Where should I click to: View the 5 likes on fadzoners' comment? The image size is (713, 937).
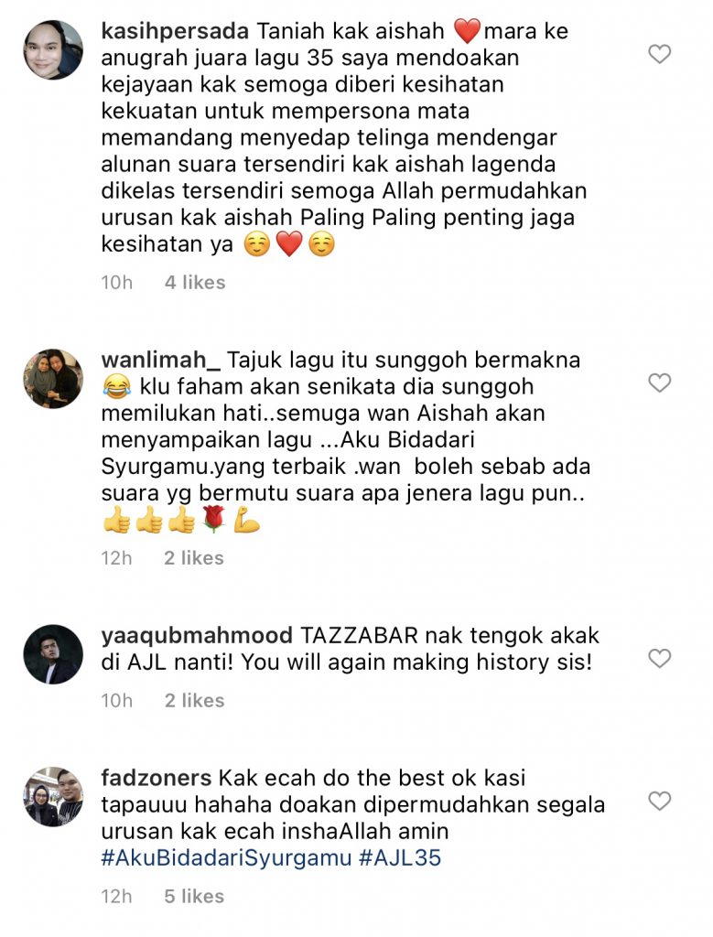[x=194, y=896]
